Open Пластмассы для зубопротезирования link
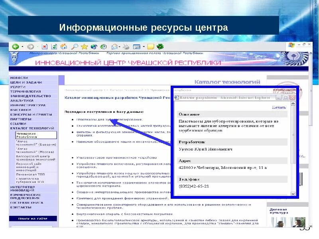 109,119
